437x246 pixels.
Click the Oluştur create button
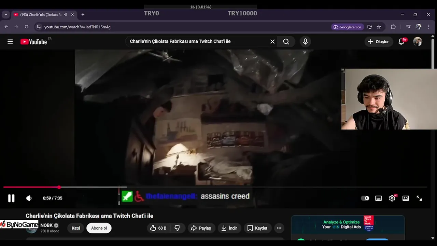378,42
